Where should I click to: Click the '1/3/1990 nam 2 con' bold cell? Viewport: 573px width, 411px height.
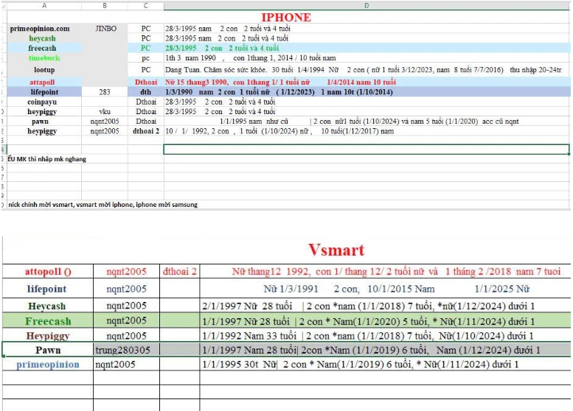coord(367,92)
